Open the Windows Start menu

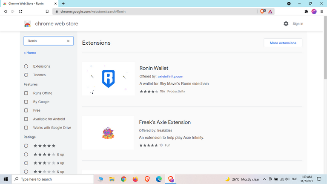[x=6, y=179]
